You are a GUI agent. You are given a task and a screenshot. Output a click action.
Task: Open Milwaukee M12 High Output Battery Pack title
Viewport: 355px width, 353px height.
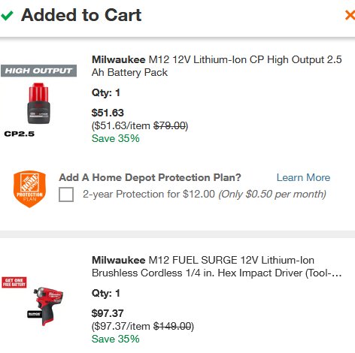217,66
